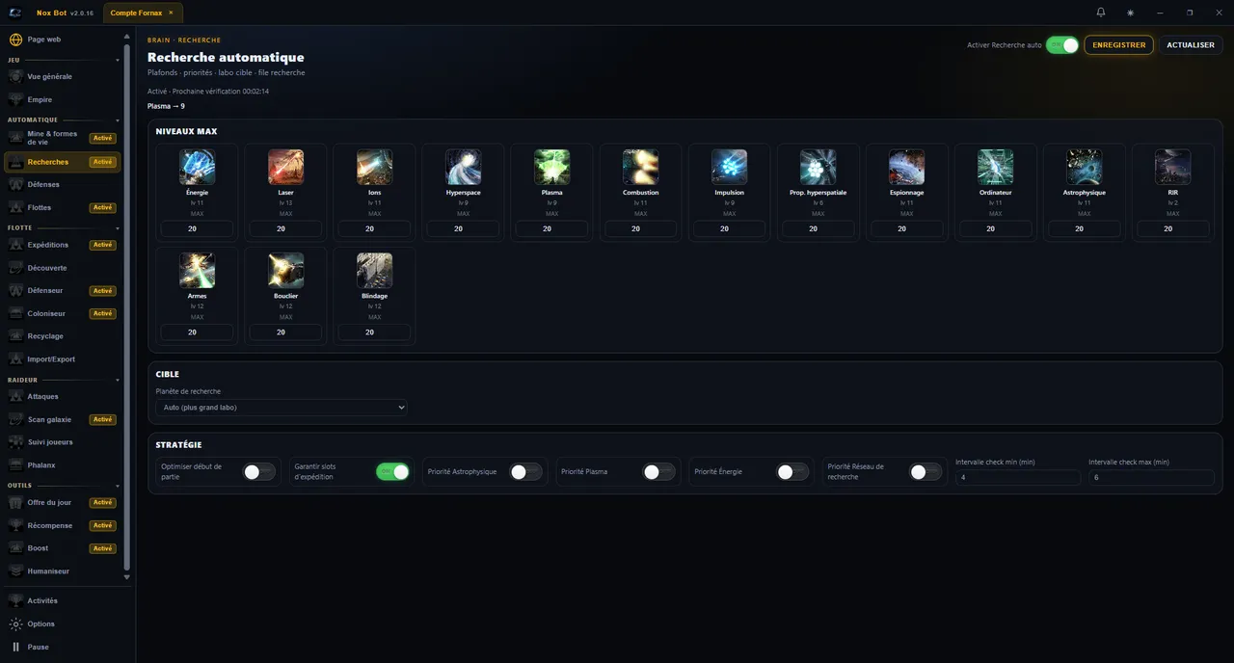Click the Options gear icon
This screenshot has width=1234, height=663.
click(15, 623)
